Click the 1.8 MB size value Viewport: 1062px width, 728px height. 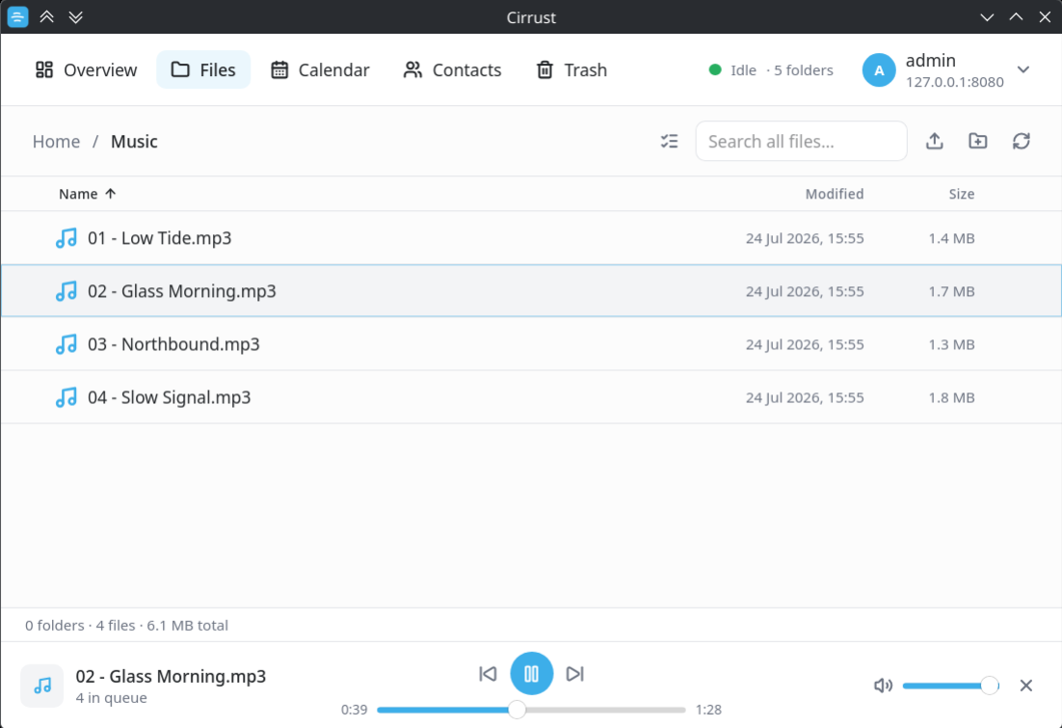coord(951,397)
